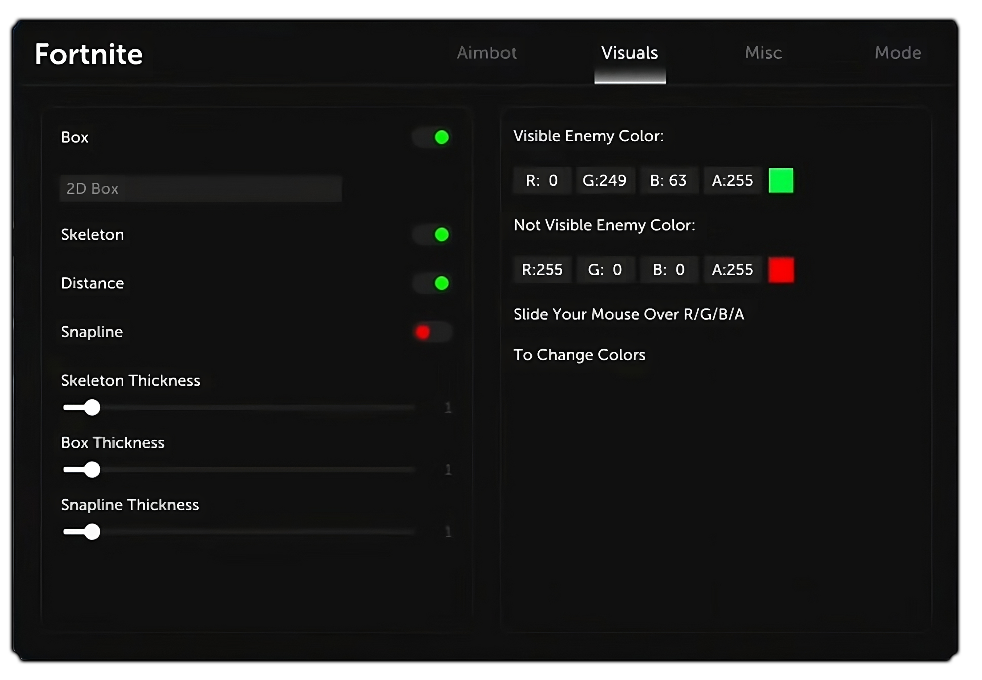This screenshot has height=680, width=982.
Task: Toggle the Box switch off
Action: [432, 137]
